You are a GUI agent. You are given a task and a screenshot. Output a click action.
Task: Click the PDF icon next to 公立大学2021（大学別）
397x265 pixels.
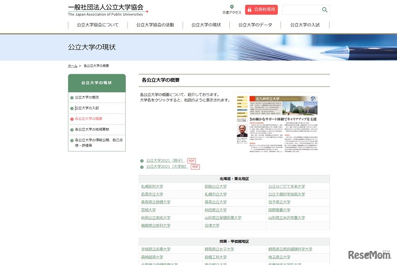pos(195,167)
